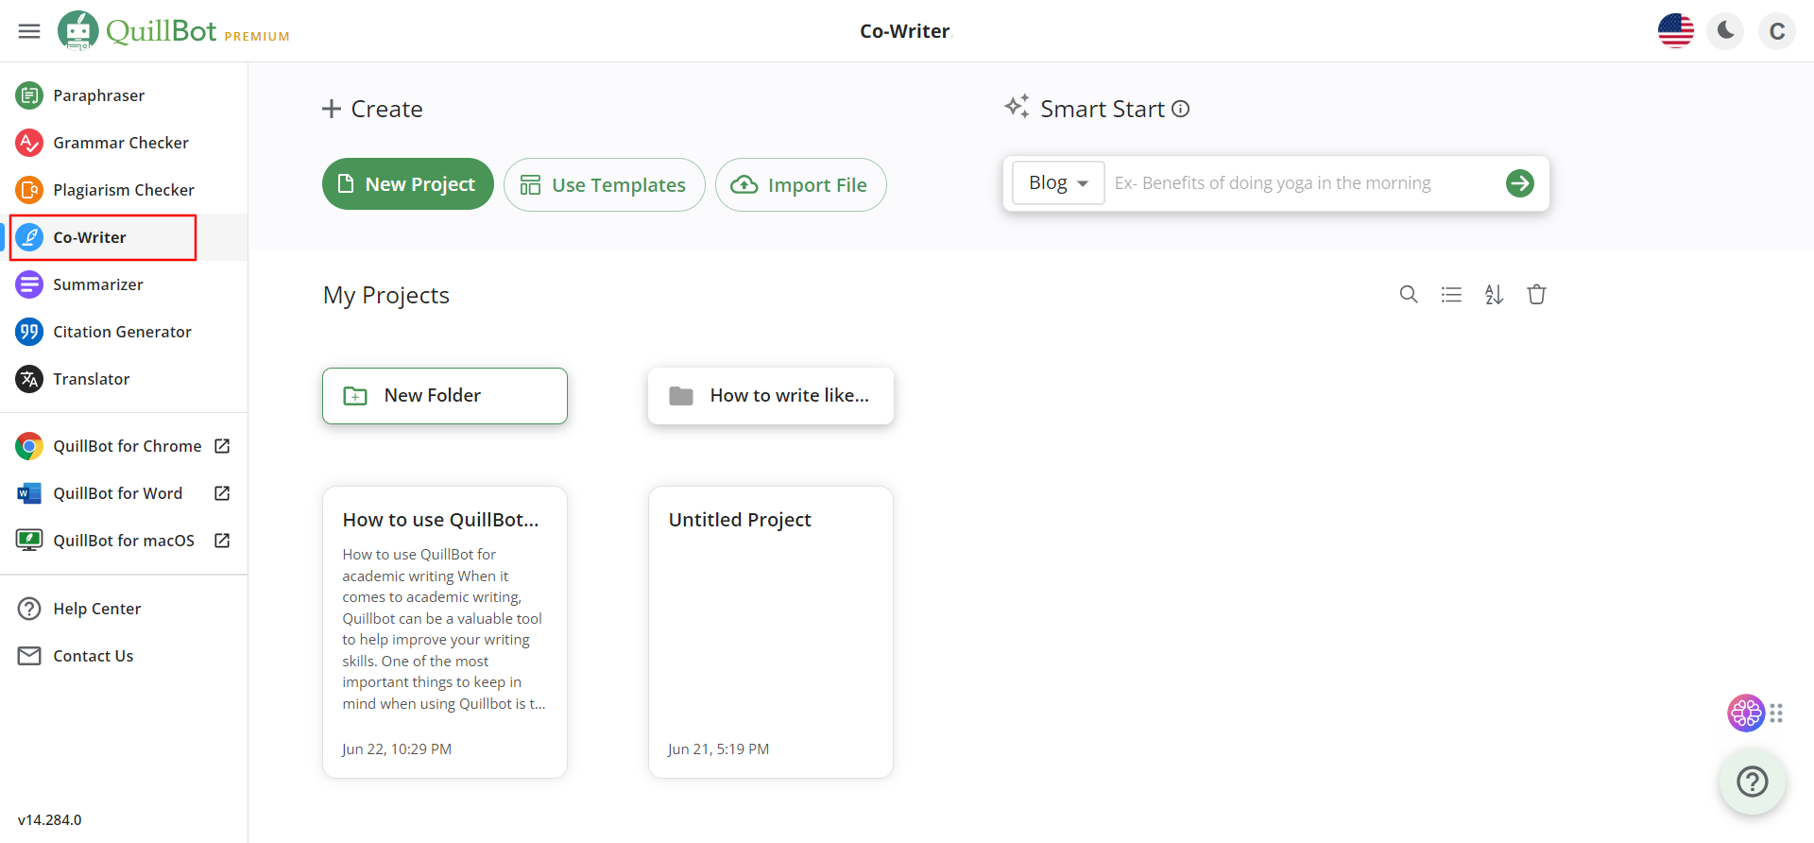The image size is (1814, 843).
Task: Click timestamp Jun 22, 10:29 PM
Action: (397, 749)
